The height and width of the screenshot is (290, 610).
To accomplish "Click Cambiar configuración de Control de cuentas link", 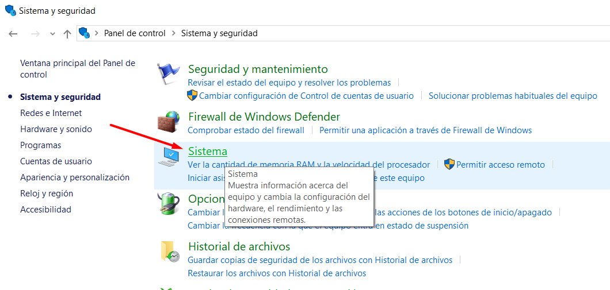I will coord(306,95).
